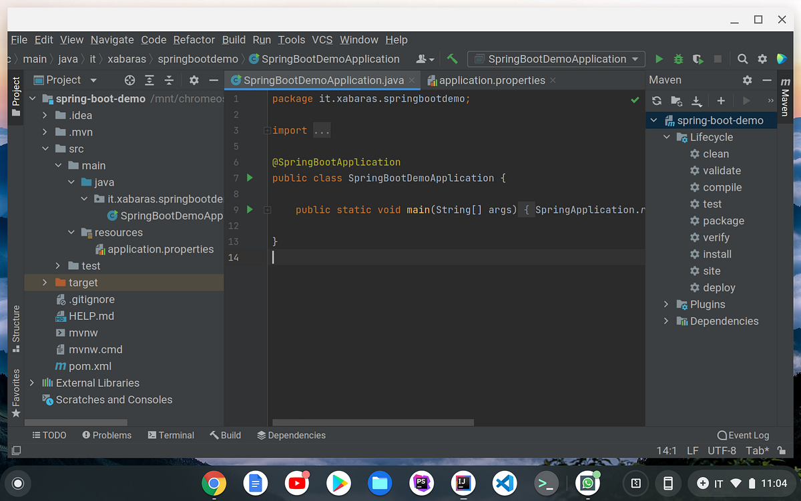Image resolution: width=801 pixels, height=501 pixels.
Task: Expand the .mvn folder
Action: 45,132
